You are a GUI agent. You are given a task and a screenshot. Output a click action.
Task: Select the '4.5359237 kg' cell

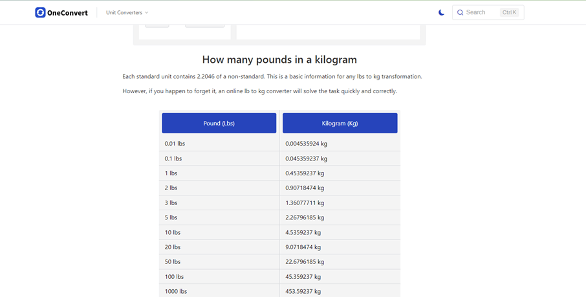[340, 232]
